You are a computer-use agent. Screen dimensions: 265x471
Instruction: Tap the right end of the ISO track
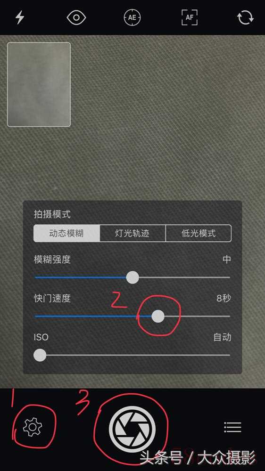coord(228,355)
